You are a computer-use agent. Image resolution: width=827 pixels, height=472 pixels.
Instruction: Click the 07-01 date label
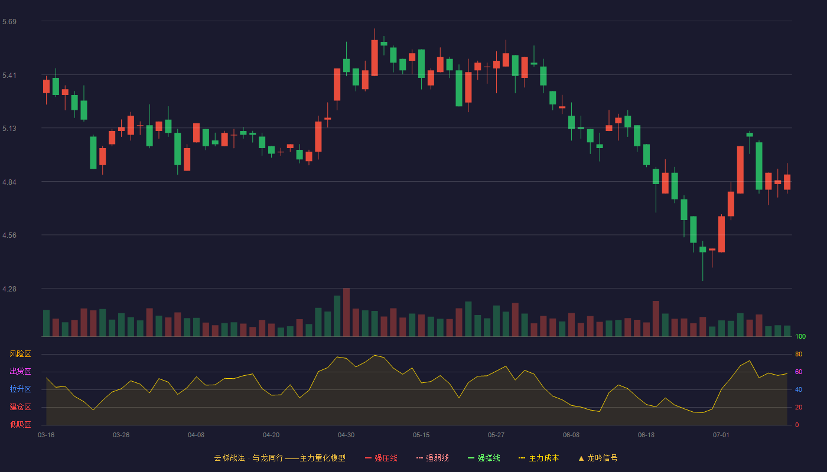[721, 435]
